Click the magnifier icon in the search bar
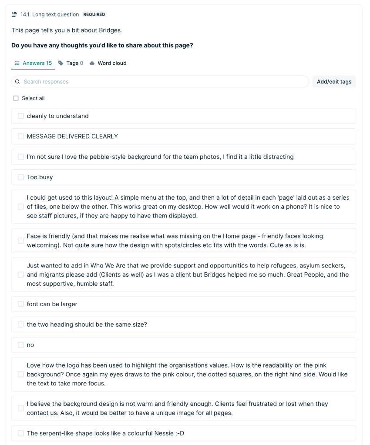The image size is (370, 445). click(17, 81)
